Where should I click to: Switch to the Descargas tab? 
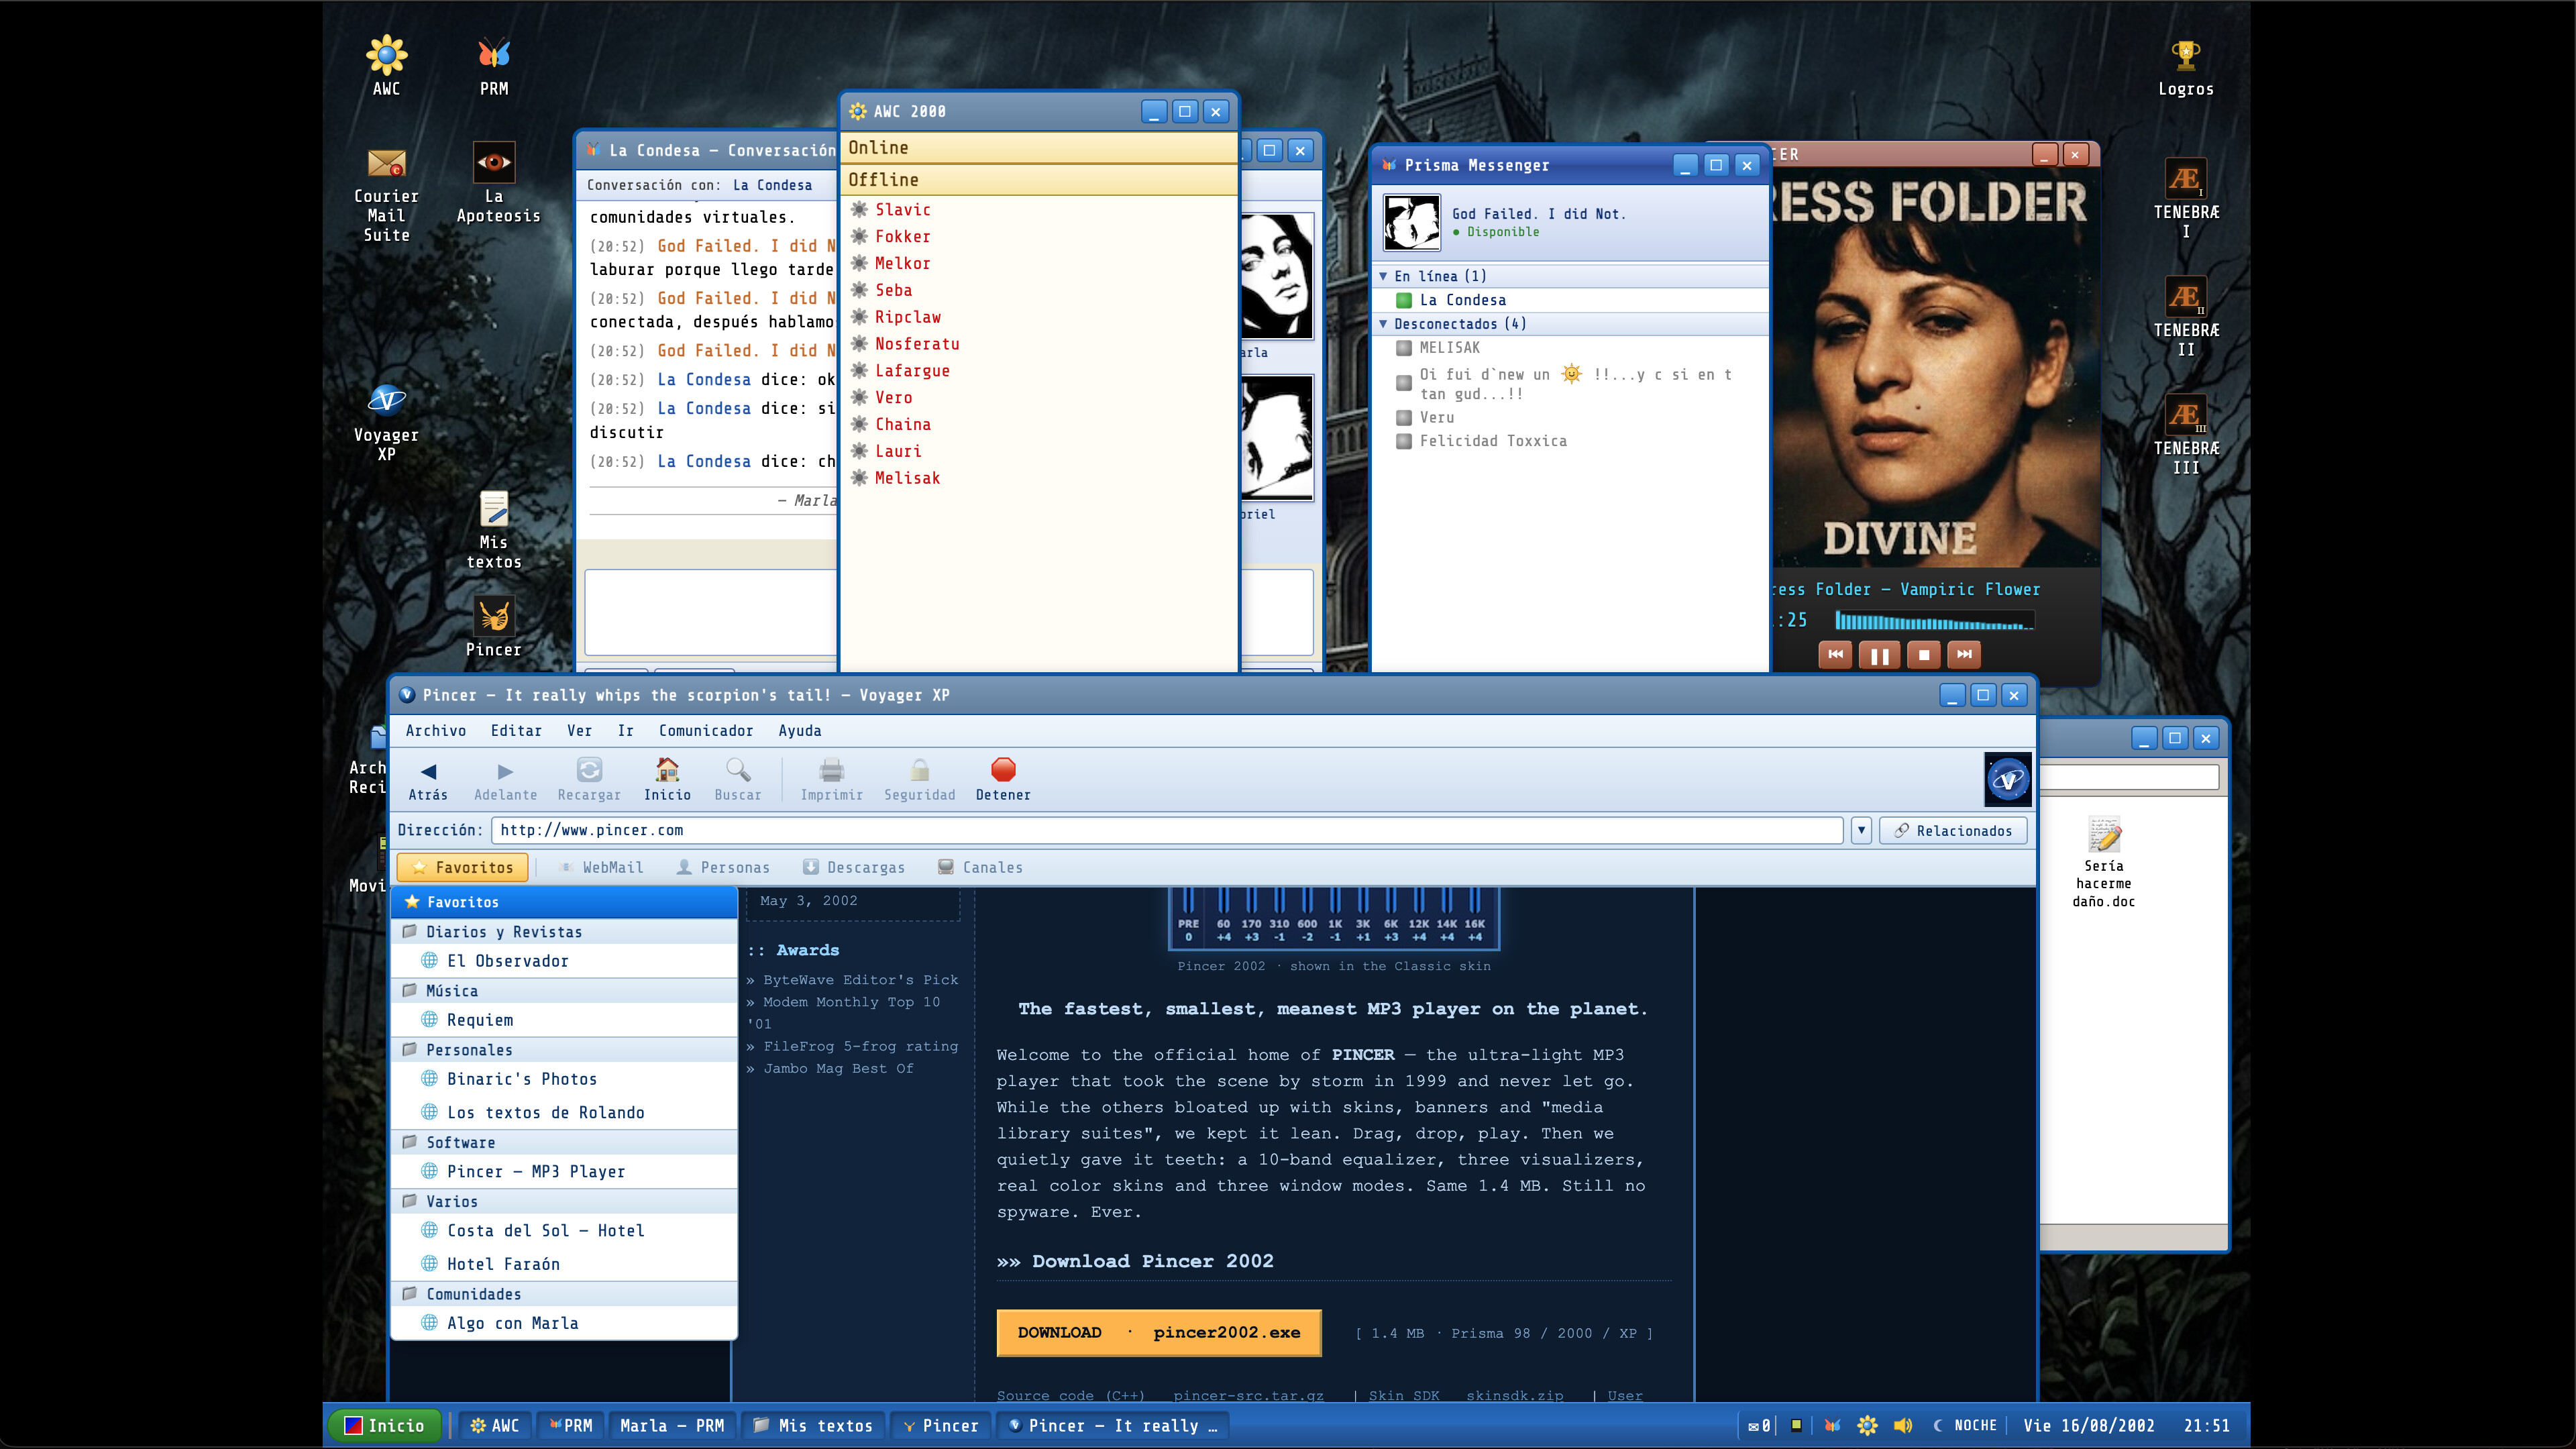click(x=854, y=868)
